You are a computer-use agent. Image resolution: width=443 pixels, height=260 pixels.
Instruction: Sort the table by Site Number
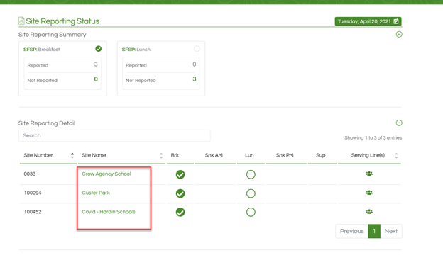(48, 155)
